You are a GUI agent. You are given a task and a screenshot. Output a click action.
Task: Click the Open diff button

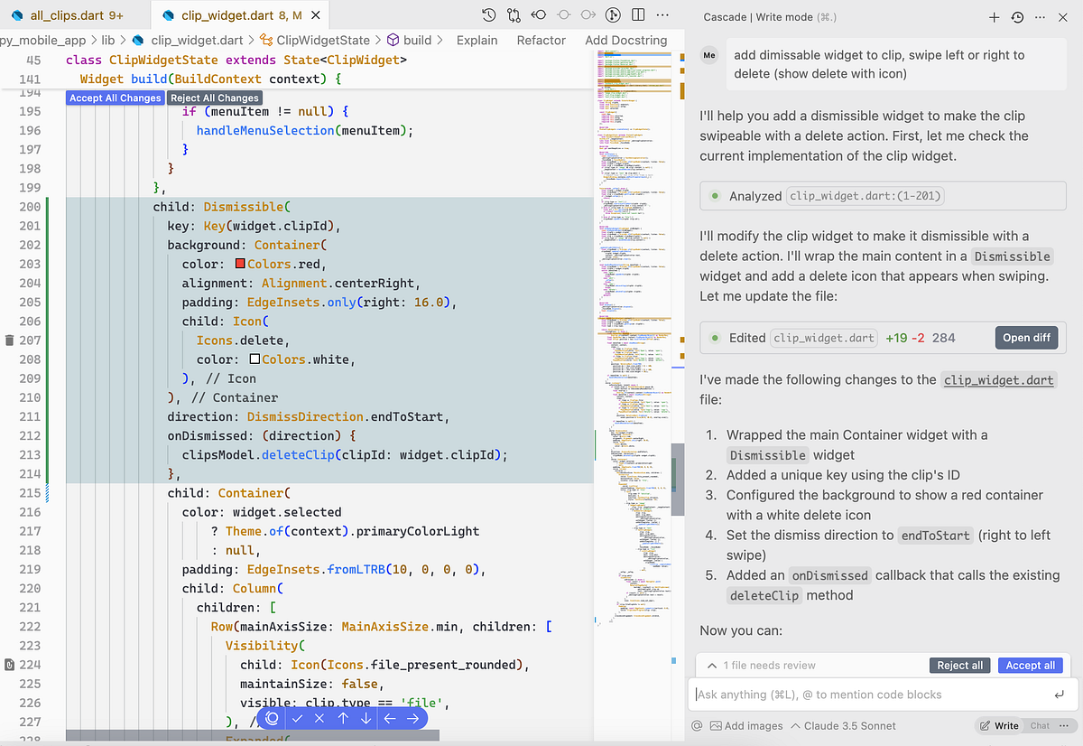1026,337
